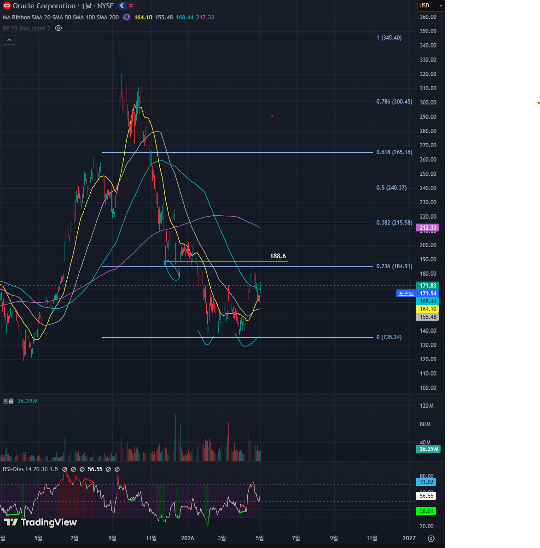Click the 360.00 price scale label
540x548 pixels.
pos(428,17)
